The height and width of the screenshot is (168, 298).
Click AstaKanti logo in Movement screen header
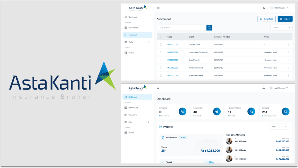point(138,8)
